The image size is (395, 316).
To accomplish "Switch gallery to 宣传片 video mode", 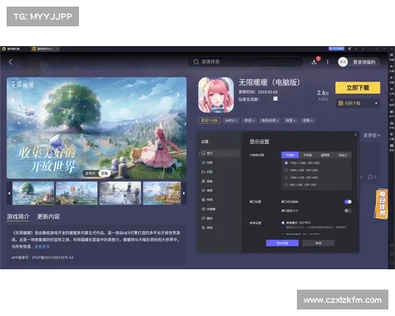I will 90,173.
